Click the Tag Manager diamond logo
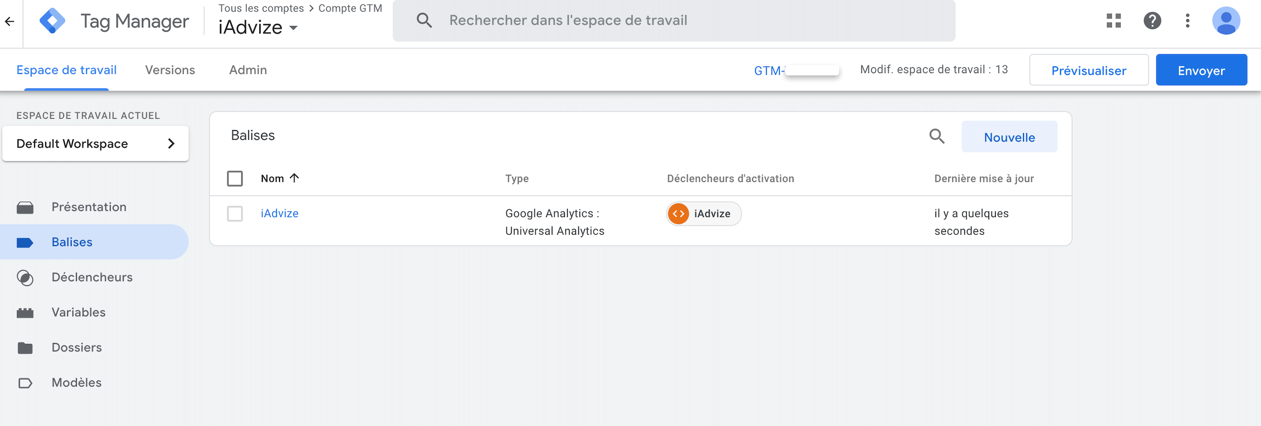The width and height of the screenshot is (1261, 426). 52,21
